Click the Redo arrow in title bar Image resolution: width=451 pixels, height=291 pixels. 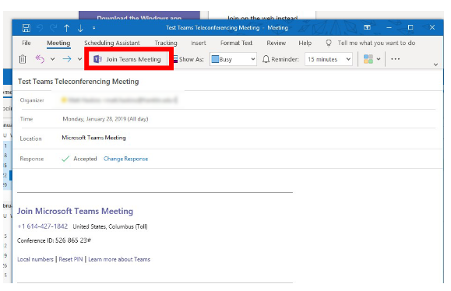[x=53, y=28]
